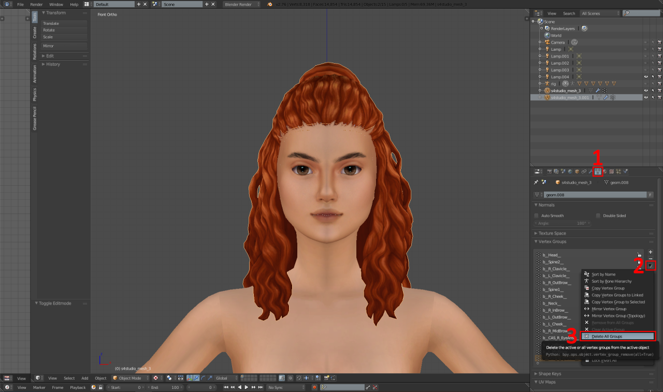Open the Render properties tab camera icon

550,171
